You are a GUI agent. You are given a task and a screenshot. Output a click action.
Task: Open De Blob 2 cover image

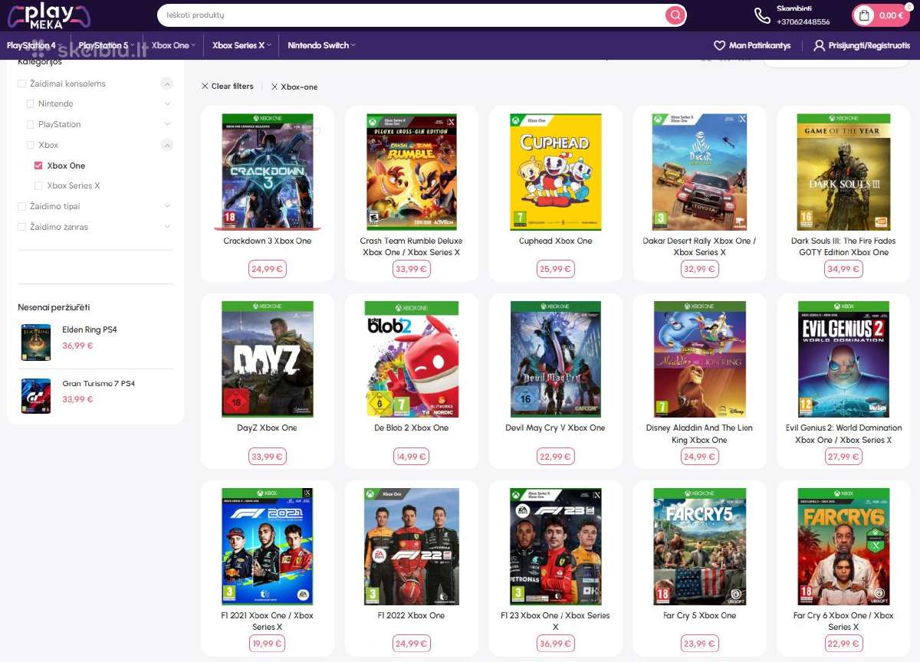(412, 359)
